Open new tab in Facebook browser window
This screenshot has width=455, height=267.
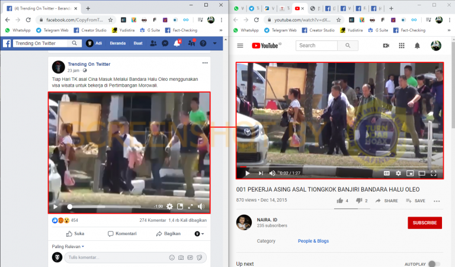tap(88, 8)
